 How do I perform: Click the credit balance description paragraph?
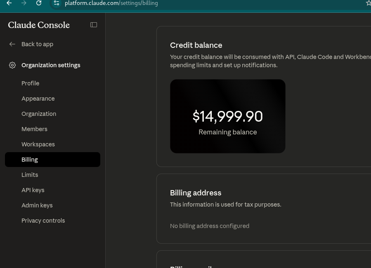click(x=270, y=61)
